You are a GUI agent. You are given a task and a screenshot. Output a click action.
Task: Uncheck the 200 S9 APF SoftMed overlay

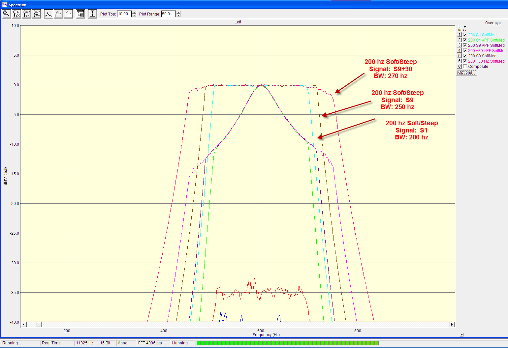pos(465,45)
